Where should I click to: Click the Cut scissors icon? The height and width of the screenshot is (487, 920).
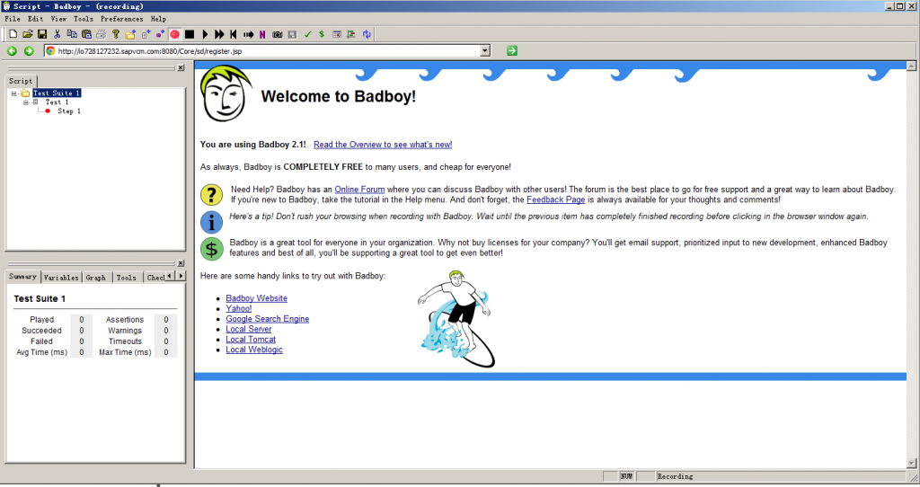point(57,34)
